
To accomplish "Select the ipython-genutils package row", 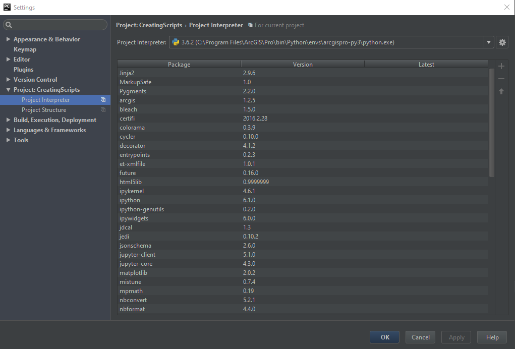I will [x=303, y=209].
